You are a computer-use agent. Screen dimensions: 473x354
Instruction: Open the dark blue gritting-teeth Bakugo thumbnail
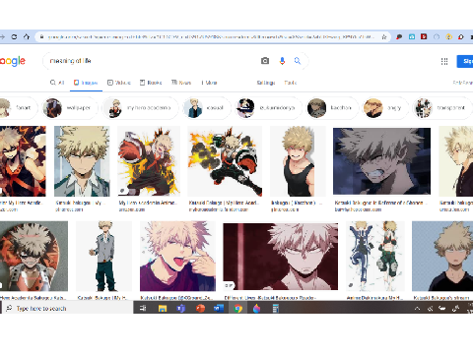(381, 161)
